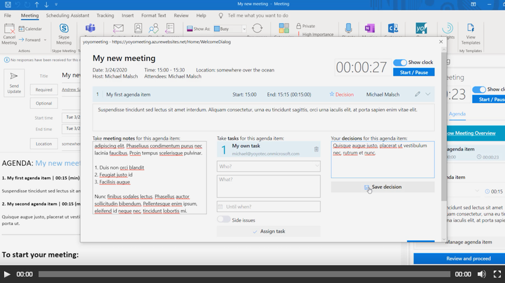Open Quick Access Toolbar customize dropdown
Screen dimensions: 505x283
coord(56,5)
